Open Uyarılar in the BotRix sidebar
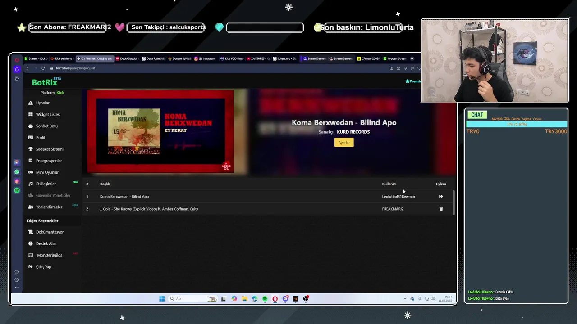Image resolution: width=577 pixels, height=324 pixels. tap(42, 103)
